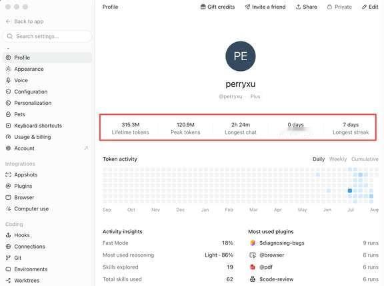Click the Share upload icon
Image resolution: width=384 pixels, height=286 pixels.
[x=298, y=7]
